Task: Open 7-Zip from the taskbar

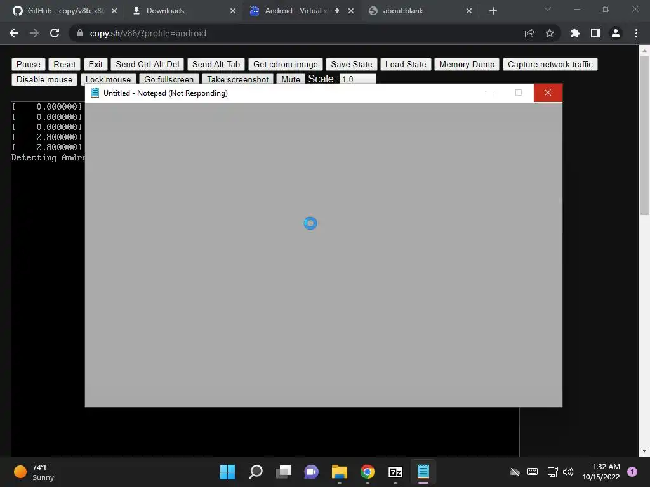Action: (395, 472)
